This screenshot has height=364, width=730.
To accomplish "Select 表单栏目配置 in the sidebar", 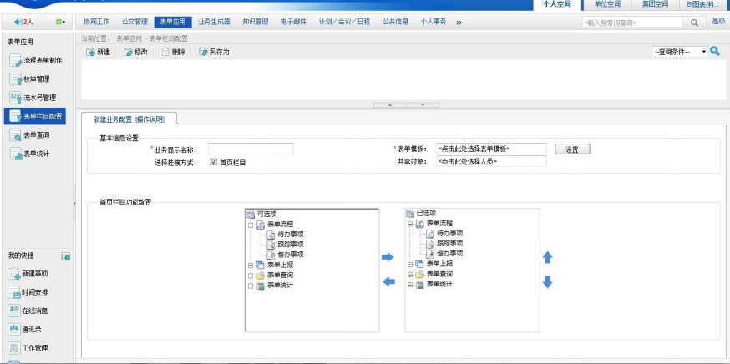I will tap(35, 116).
